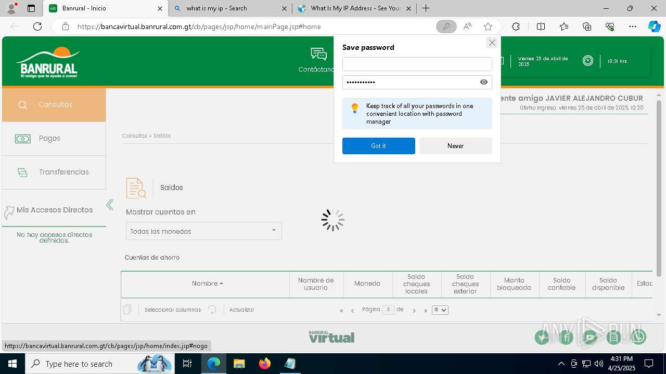The width and height of the screenshot is (666, 374).
Task: Close the Save password popup
Action: click(492, 43)
